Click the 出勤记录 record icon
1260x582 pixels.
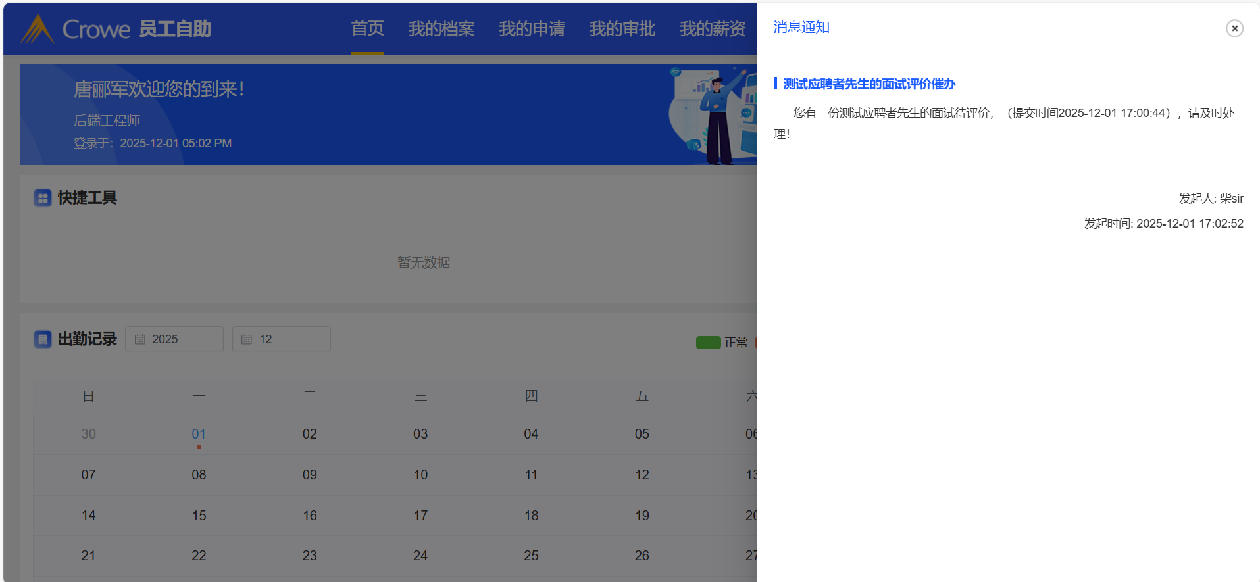pos(43,339)
